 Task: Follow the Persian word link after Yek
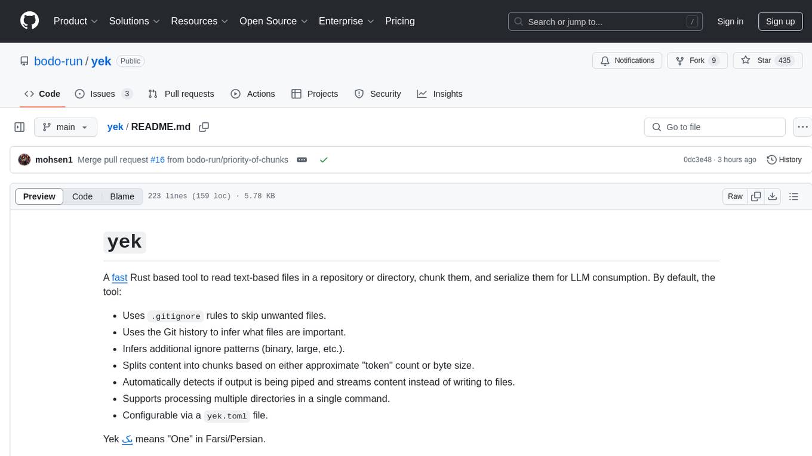(x=127, y=439)
